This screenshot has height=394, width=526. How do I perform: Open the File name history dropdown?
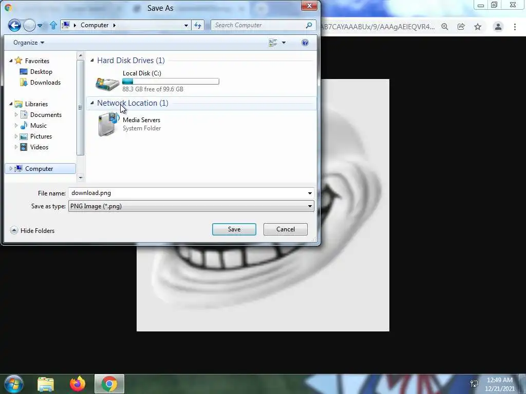tap(310, 193)
